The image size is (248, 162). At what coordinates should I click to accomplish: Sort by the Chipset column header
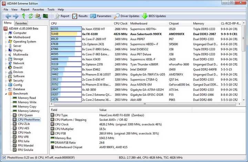(180, 23)
